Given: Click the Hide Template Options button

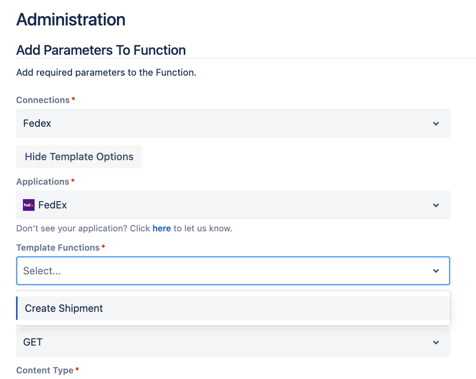Looking at the screenshot, I should [79, 157].
